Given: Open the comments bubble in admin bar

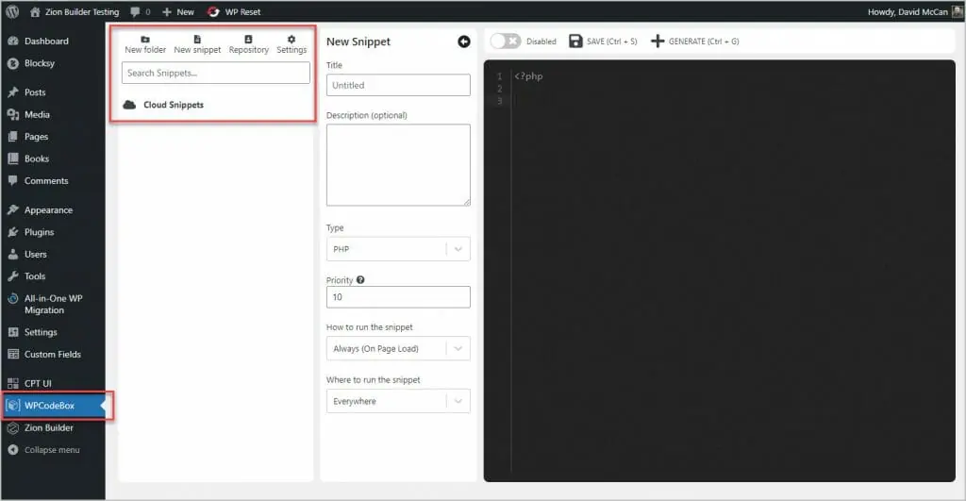Looking at the screenshot, I should [x=141, y=11].
